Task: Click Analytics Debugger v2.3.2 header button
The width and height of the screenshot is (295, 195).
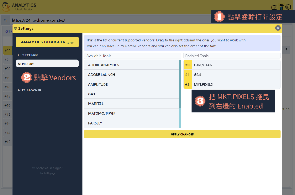Action: point(47,42)
